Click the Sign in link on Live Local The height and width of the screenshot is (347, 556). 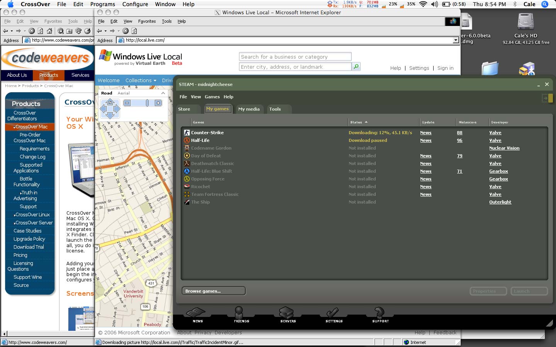click(445, 68)
